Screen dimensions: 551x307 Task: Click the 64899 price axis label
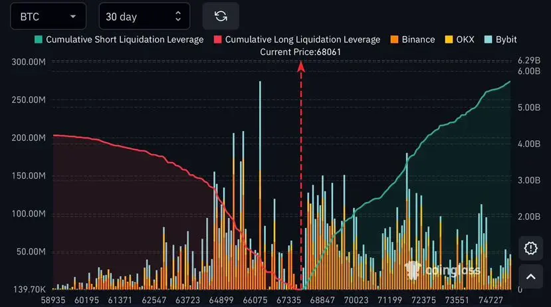pyautogui.click(x=221, y=300)
